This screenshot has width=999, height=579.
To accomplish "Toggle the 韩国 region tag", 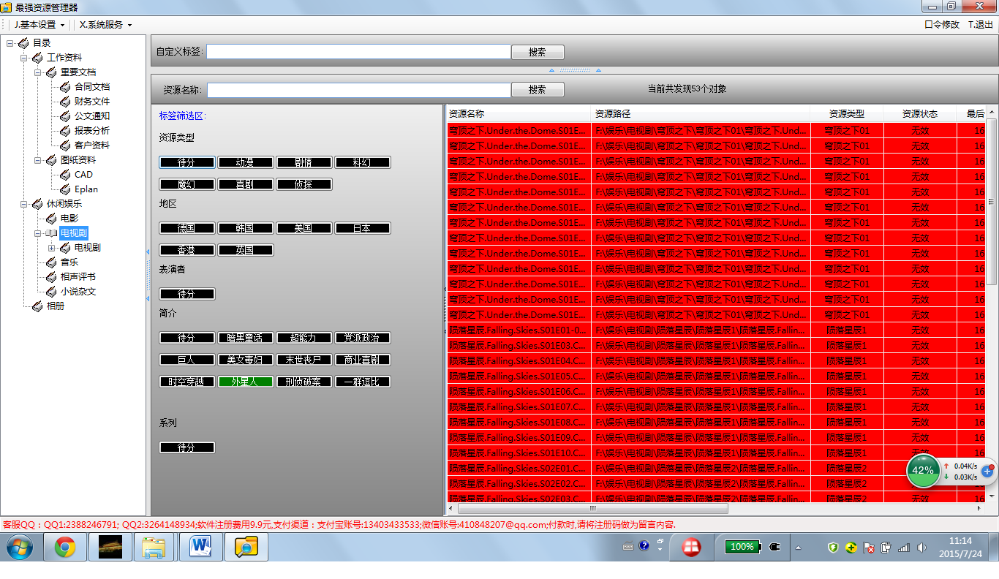I will point(246,228).
